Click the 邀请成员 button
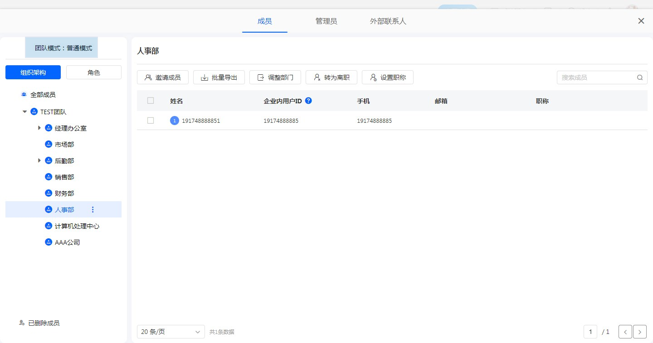Viewport: 653px width, 343px height. (163, 77)
